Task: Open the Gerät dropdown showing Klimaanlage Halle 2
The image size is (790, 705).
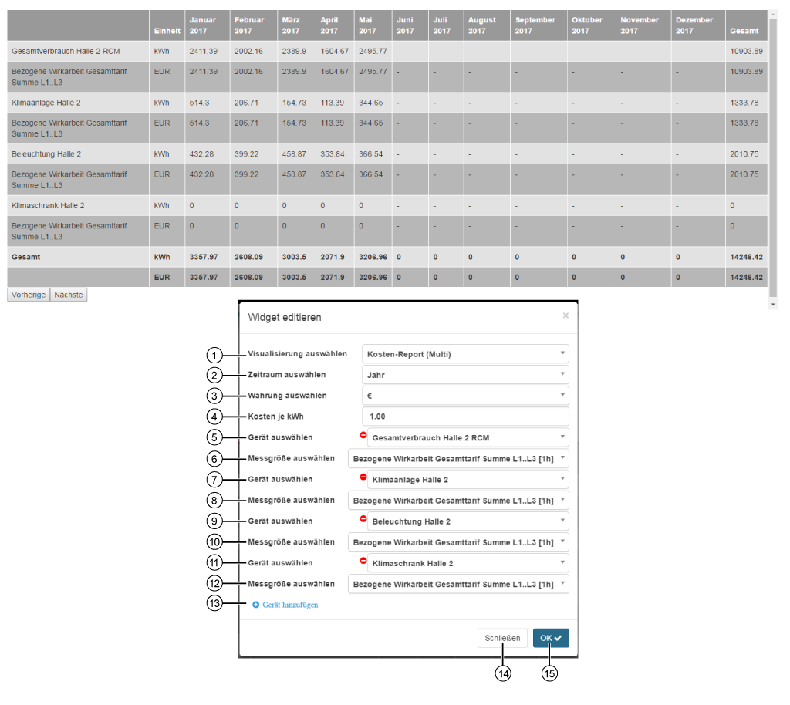Action: pos(561,479)
